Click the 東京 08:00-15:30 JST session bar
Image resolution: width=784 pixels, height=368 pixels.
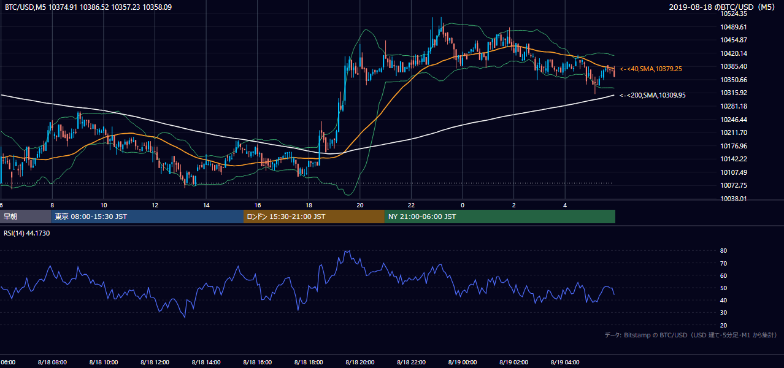click(147, 217)
